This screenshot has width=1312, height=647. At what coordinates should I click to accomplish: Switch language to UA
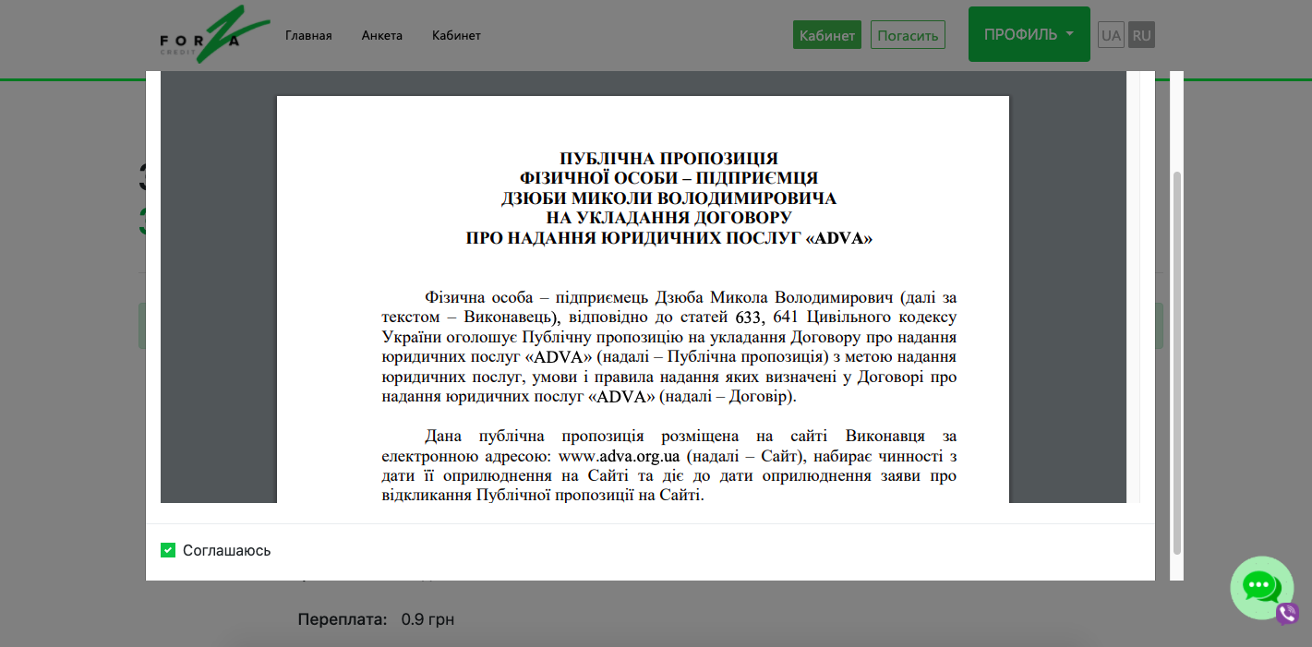pyautogui.click(x=1111, y=35)
